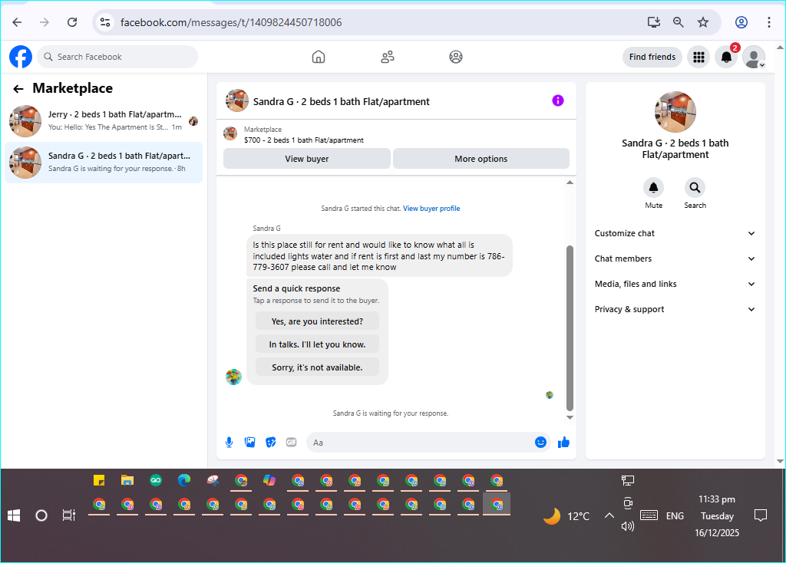Send quick response "Yes, are you interested?"
The height and width of the screenshot is (563, 786).
click(x=317, y=321)
